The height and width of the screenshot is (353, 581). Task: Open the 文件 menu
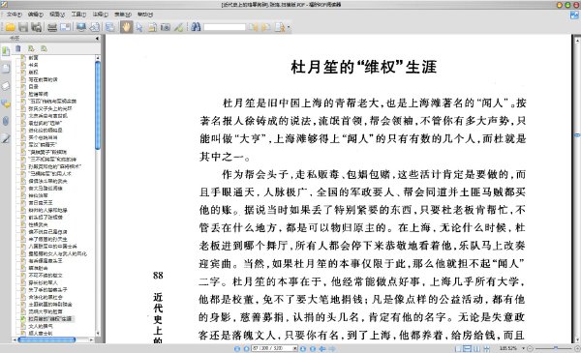coord(14,15)
